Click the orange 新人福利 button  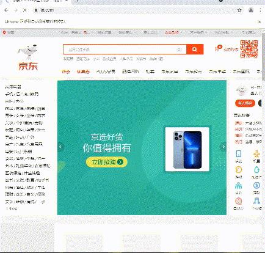245,103
